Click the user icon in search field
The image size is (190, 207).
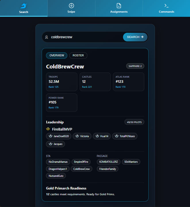47,37
